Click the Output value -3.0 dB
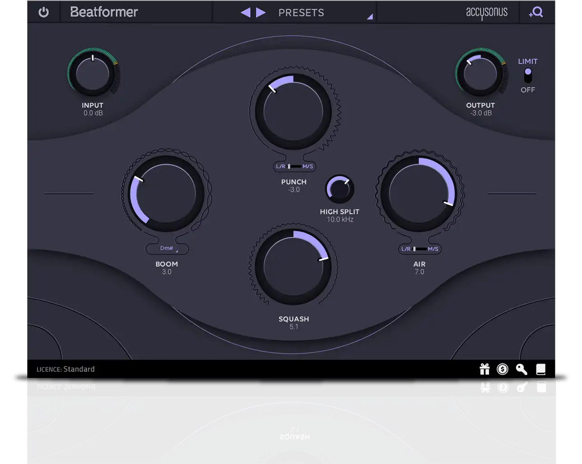 coord(481,113)
